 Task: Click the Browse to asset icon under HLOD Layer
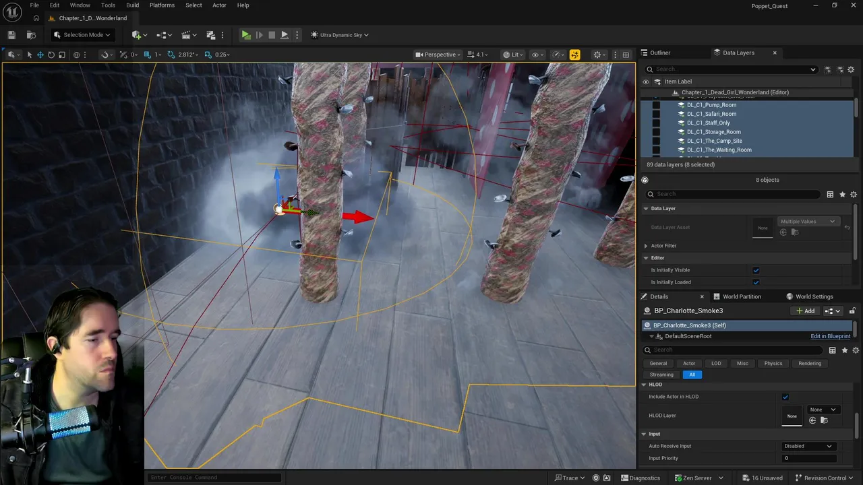click(x=824, y=420)
